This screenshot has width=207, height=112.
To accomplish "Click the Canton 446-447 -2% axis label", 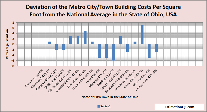I will tap(47, 80).
